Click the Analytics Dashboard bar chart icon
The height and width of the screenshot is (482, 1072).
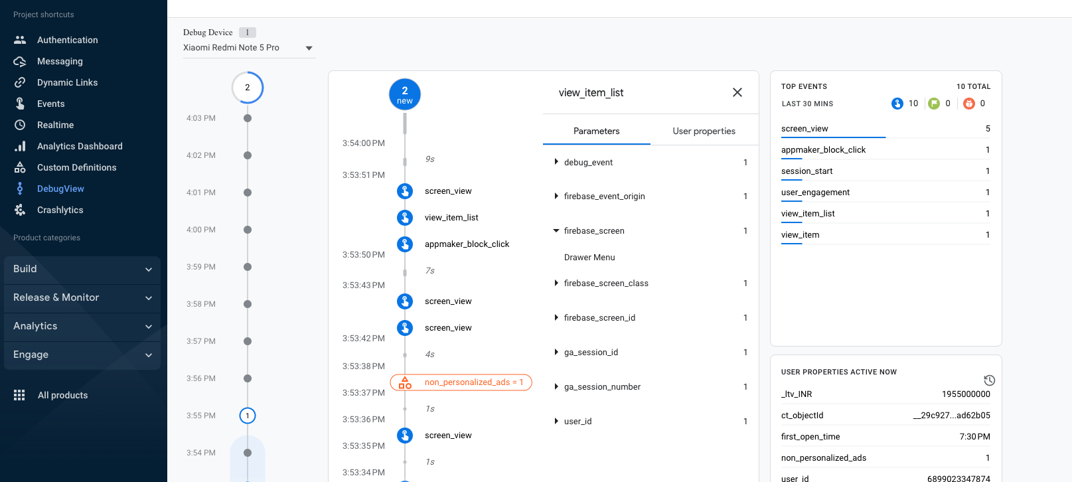(20, 146)
